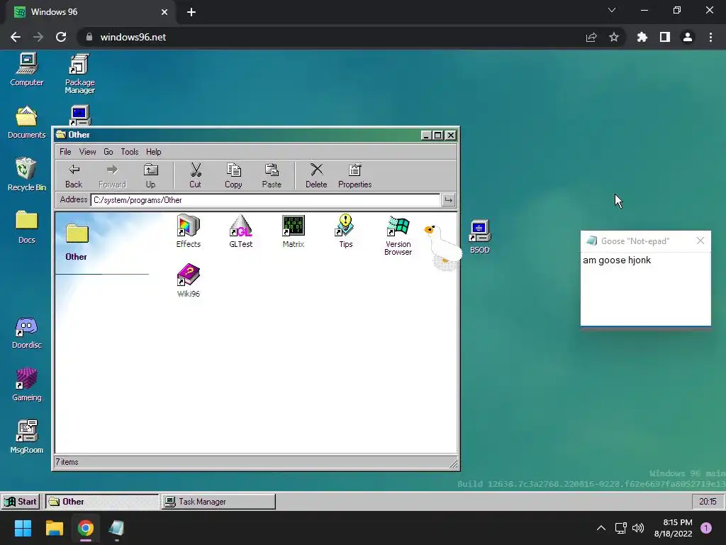Launch Gameing desktop shortcut
The height and width of the screenshot is (545, 726).
point(27,385)
